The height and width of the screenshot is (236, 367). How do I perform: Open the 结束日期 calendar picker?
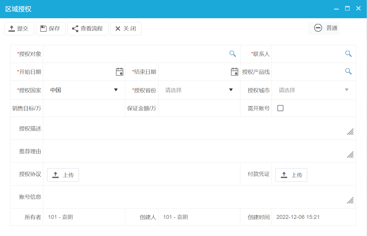coord(234,72)
